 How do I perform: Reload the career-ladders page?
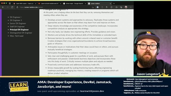point(12,7)
